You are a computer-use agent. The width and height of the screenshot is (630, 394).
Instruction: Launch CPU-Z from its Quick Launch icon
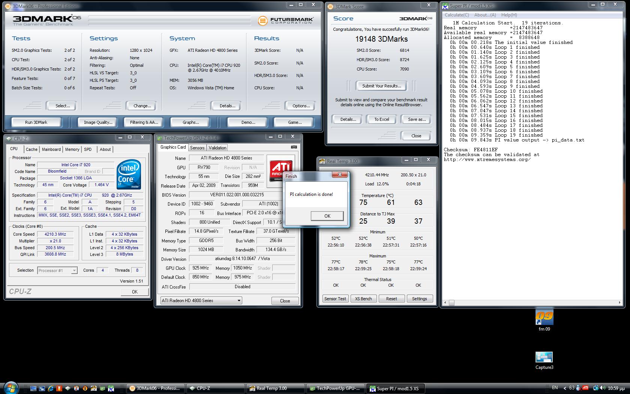tap(68, 388)
